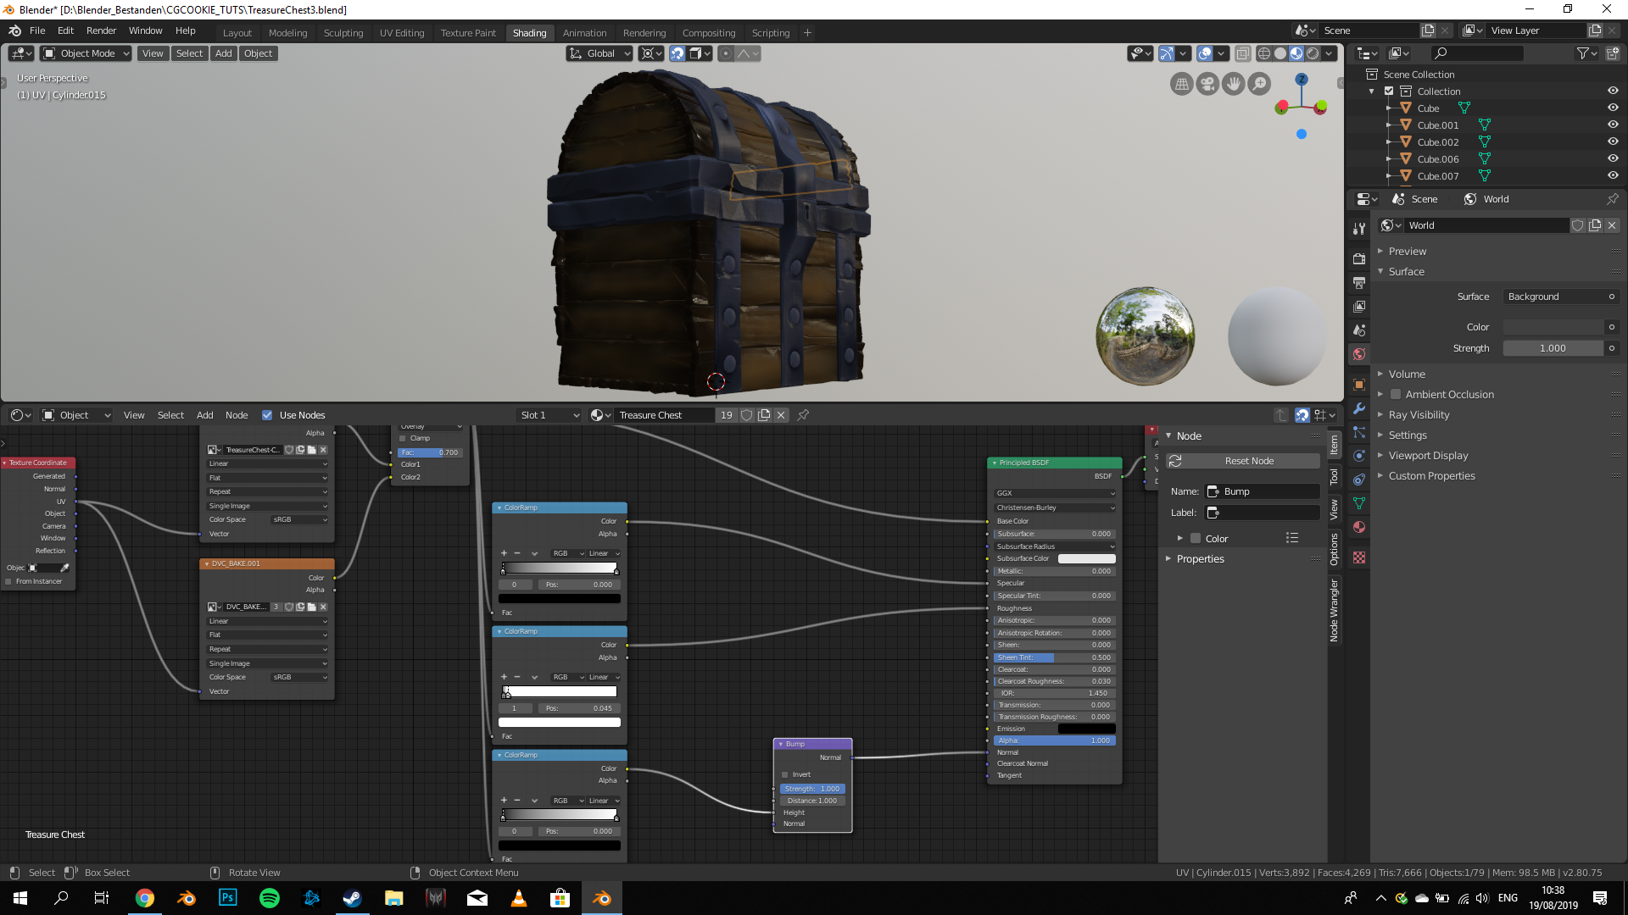
Task: Open the Render menu
Action: pyautogui.click(x=101, y=30)
